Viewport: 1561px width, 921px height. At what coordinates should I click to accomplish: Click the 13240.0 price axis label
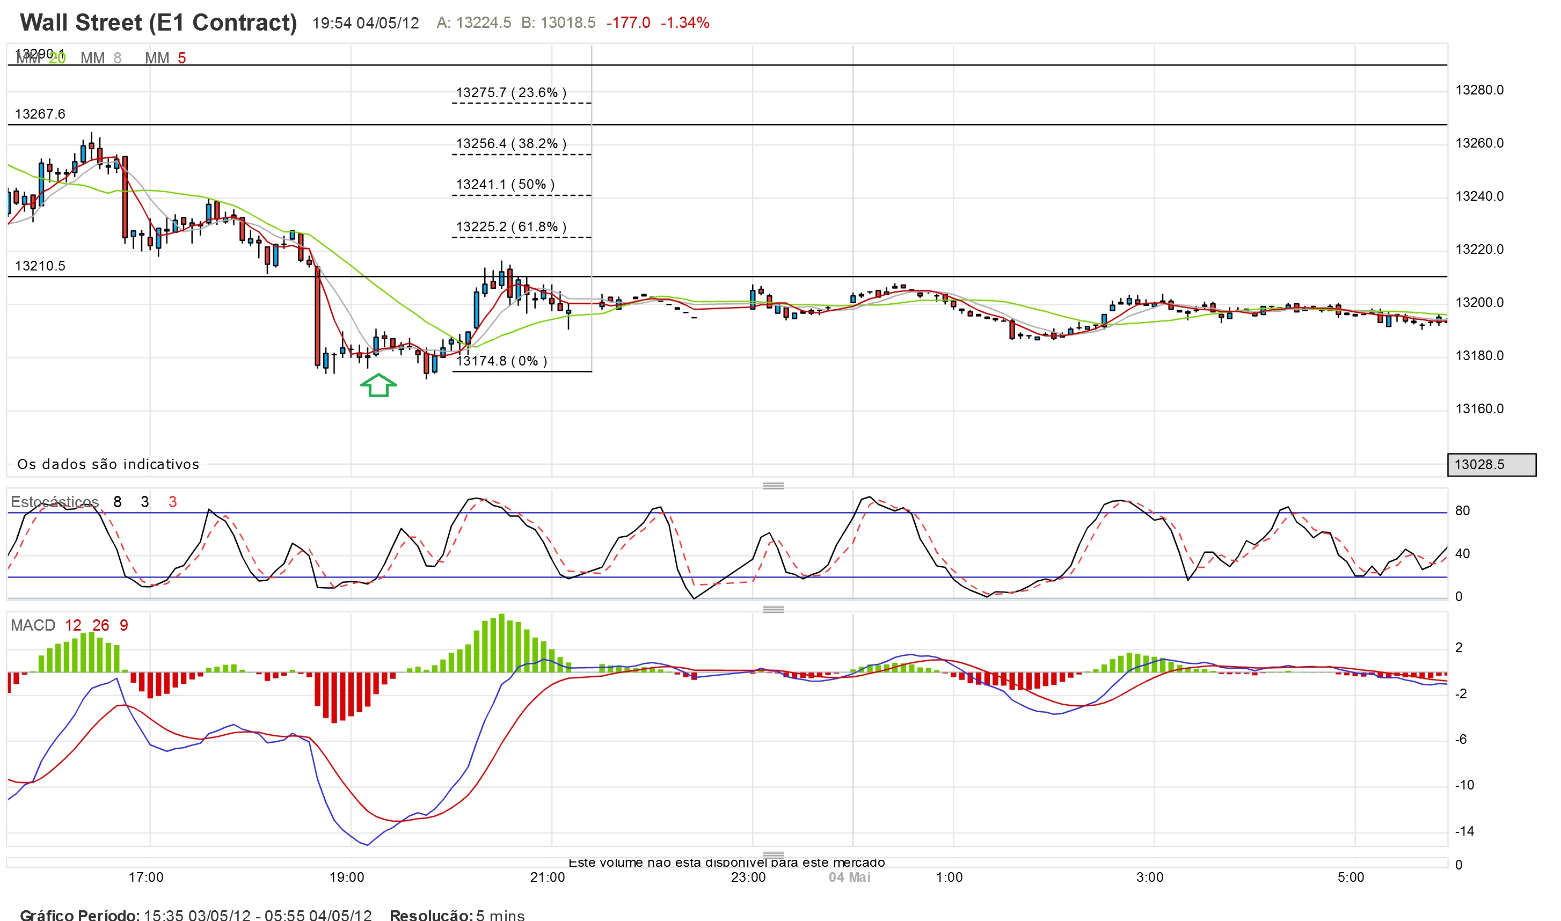(1480, 197)
